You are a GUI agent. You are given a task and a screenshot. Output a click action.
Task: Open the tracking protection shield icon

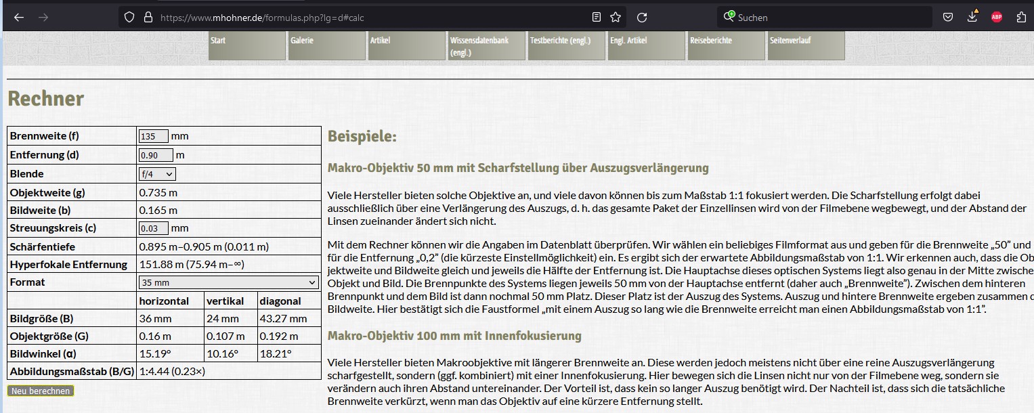pyautogui.click(x=129, y=18)
